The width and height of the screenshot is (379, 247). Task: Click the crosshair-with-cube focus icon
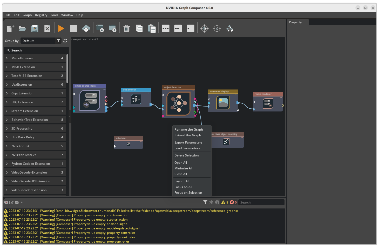tap(205, 28)
